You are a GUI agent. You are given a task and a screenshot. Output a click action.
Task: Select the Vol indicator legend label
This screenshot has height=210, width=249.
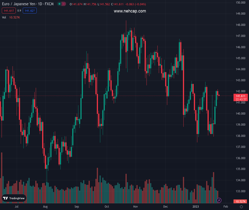(x=4, y=17)
